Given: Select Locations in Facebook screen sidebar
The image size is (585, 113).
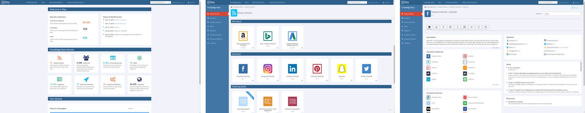Looking at the screenshot, I should (x=411, y=43).
